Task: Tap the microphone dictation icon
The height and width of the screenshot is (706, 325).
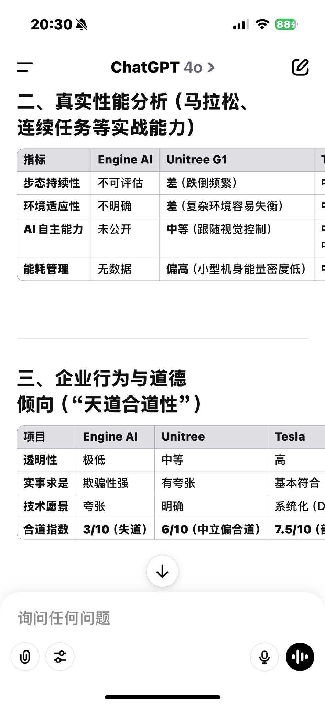Action: pos(264,657)
